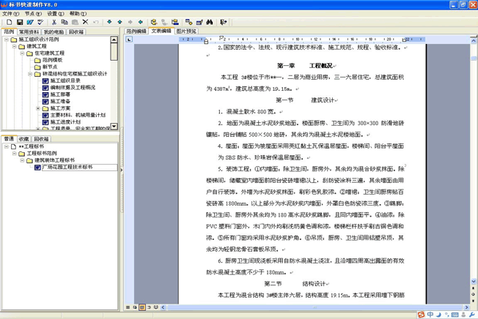This screenshot has width=478, height=319.
Task: Switch to the upper 回收箱 tab
Action: (76, 32)
